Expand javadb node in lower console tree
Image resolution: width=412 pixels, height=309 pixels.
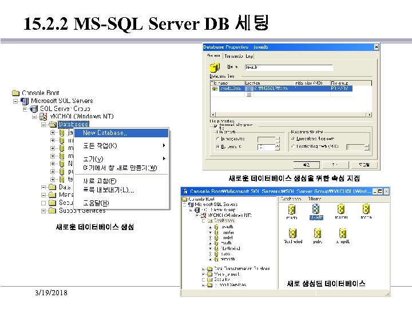click(210, 227)
